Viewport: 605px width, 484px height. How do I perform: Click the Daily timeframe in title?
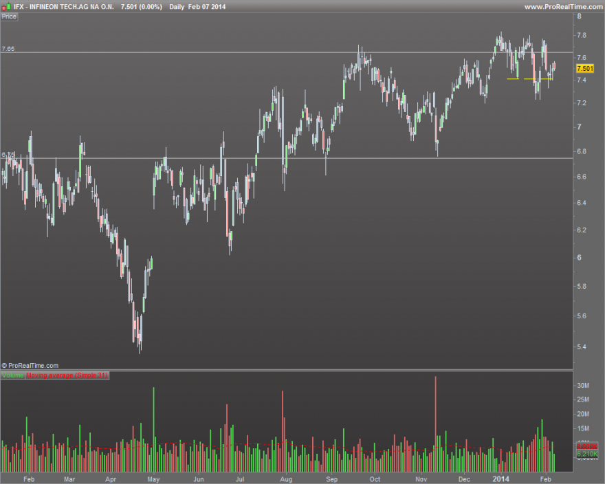click(x=176, y=7)
